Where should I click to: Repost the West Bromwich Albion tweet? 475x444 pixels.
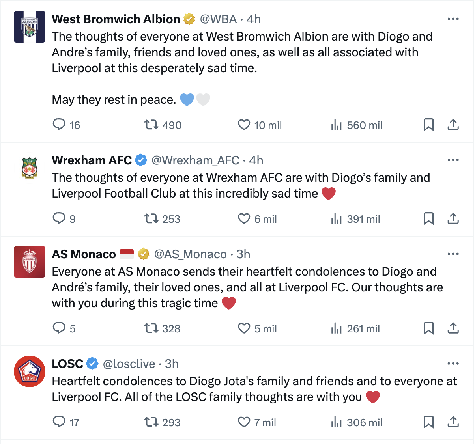[151, 125]
